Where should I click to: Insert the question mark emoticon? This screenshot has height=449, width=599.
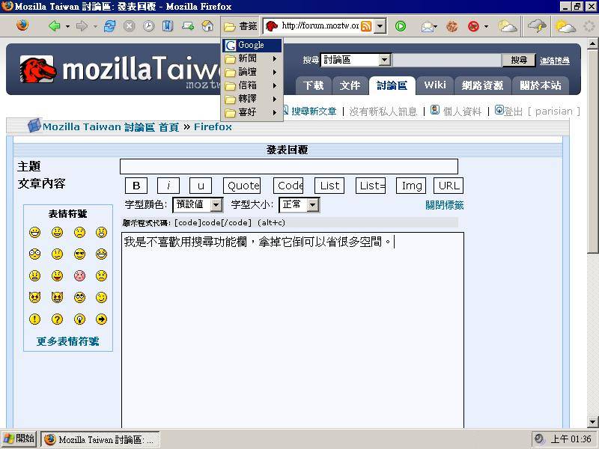pos(57,319)
